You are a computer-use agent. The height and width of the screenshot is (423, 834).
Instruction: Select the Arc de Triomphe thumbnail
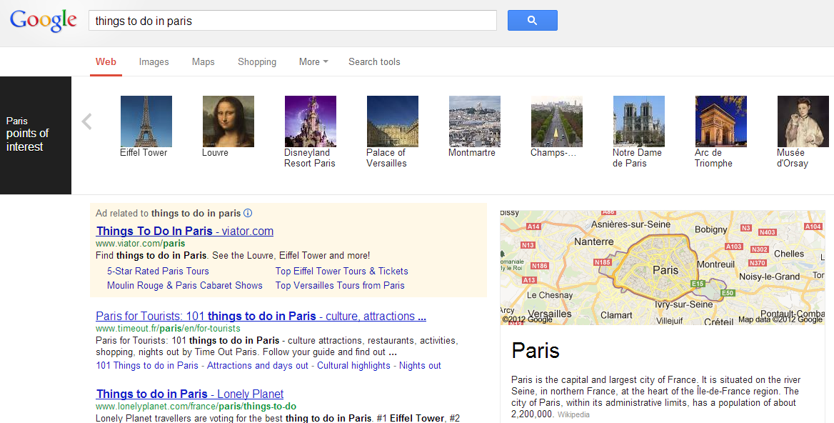click(x=720, y=121)
